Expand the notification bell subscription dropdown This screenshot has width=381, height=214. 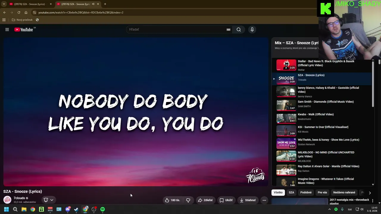pos(48,200)
